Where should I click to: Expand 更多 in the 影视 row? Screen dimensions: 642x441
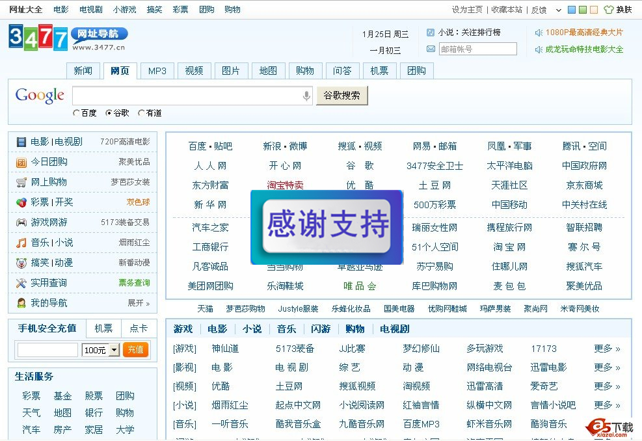pyautogui.click(x=607, y=367)
